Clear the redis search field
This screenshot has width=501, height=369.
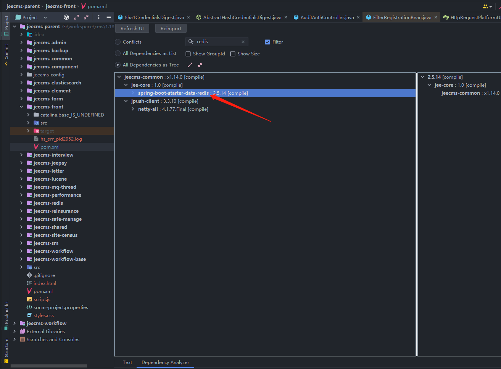click(x=243, y=42)
